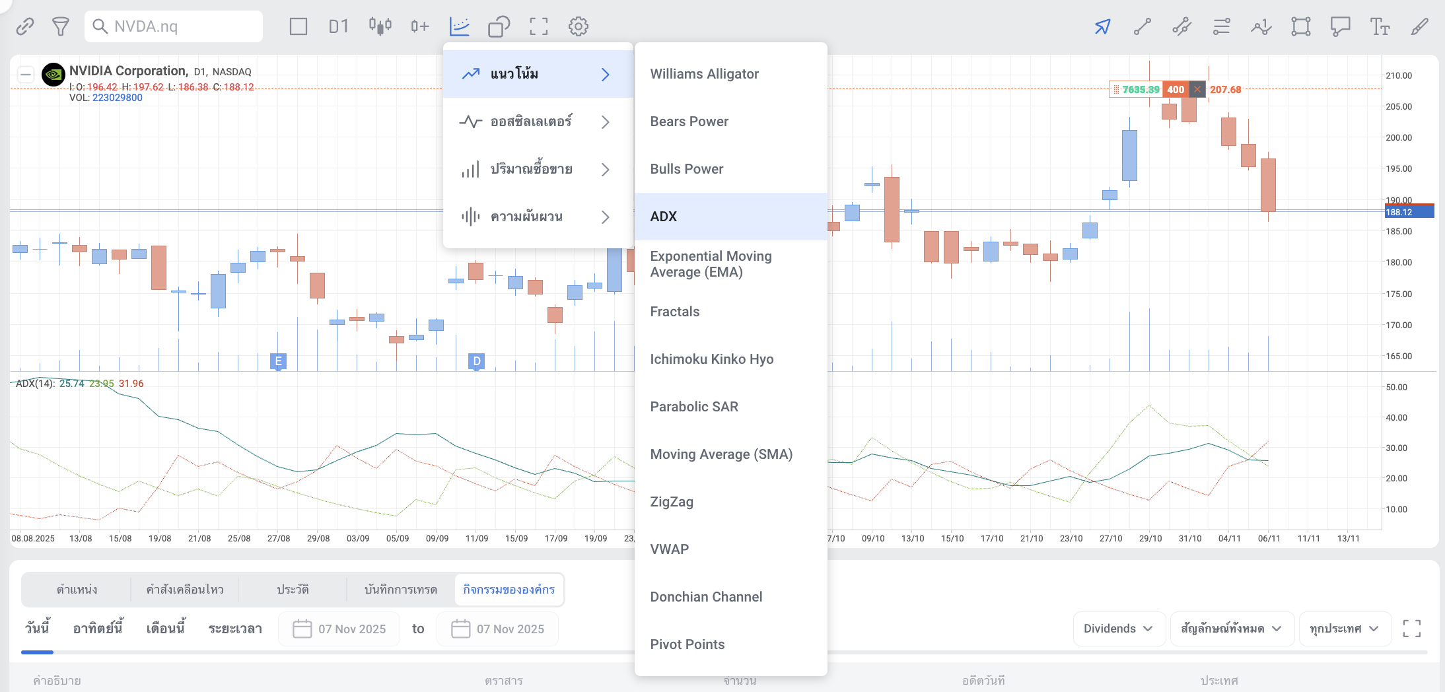1445x692 pixels.
Task: Change chart type via candlestick icon
Action: 380,26
